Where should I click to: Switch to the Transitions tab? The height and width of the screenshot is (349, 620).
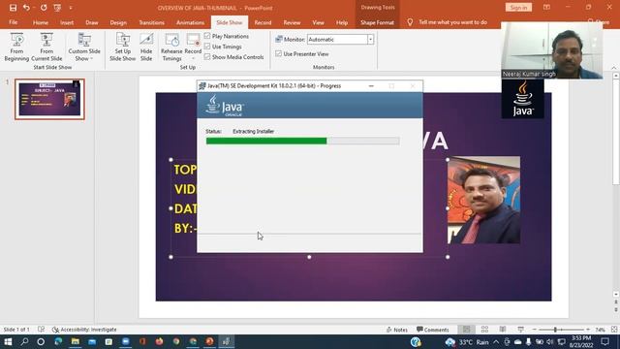pos(151,22)
